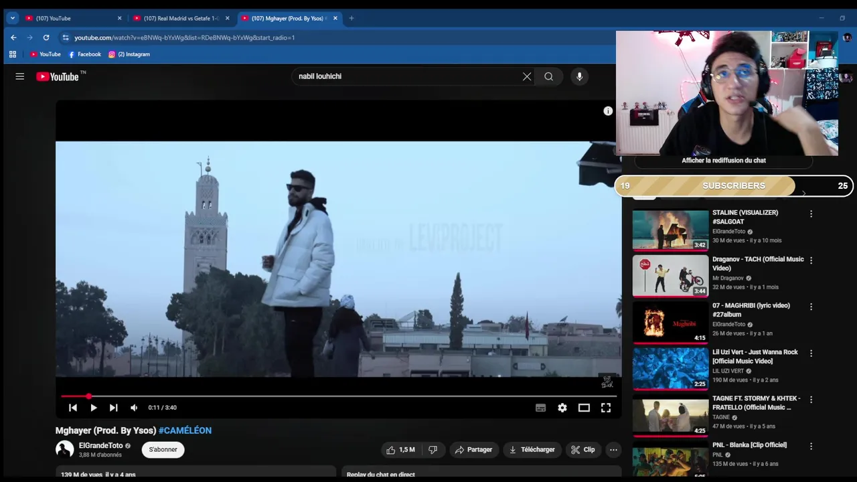Open STALINE (VISUALIZER) thumbnail
This screenshot has width=857, height=482.
click(x=670, y=230)
